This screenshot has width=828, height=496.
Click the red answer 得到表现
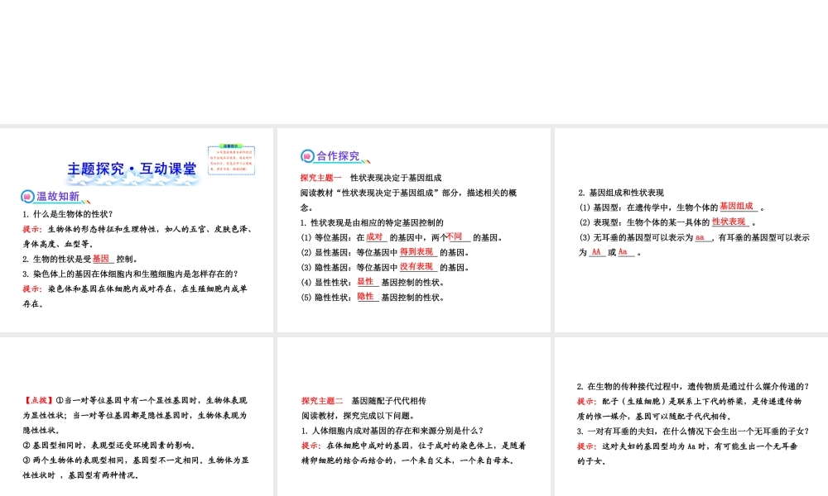(x=416, y=251)
